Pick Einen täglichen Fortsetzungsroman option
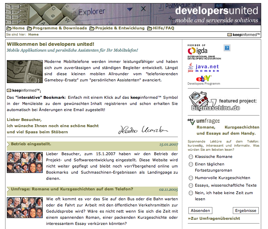 coord(191,164)
